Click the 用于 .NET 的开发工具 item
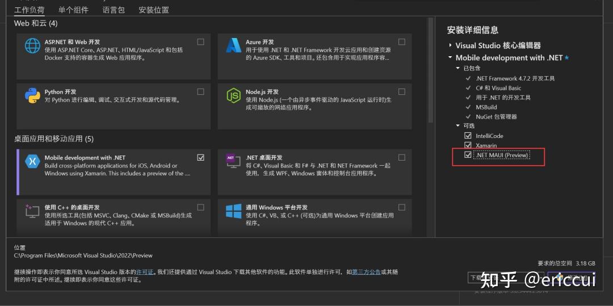 [503, 97]
